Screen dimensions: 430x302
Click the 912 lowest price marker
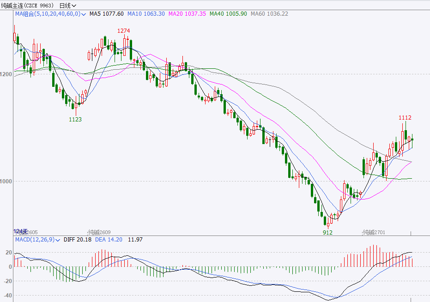(327, 233)
